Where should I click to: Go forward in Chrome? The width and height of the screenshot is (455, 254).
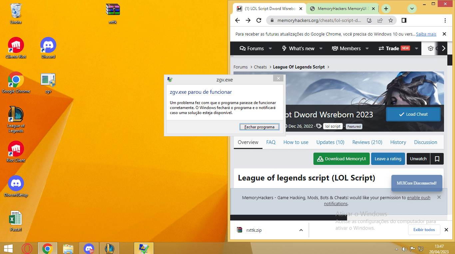tap(248, 20)
